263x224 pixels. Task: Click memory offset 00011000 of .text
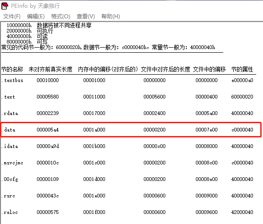(94, 97)
